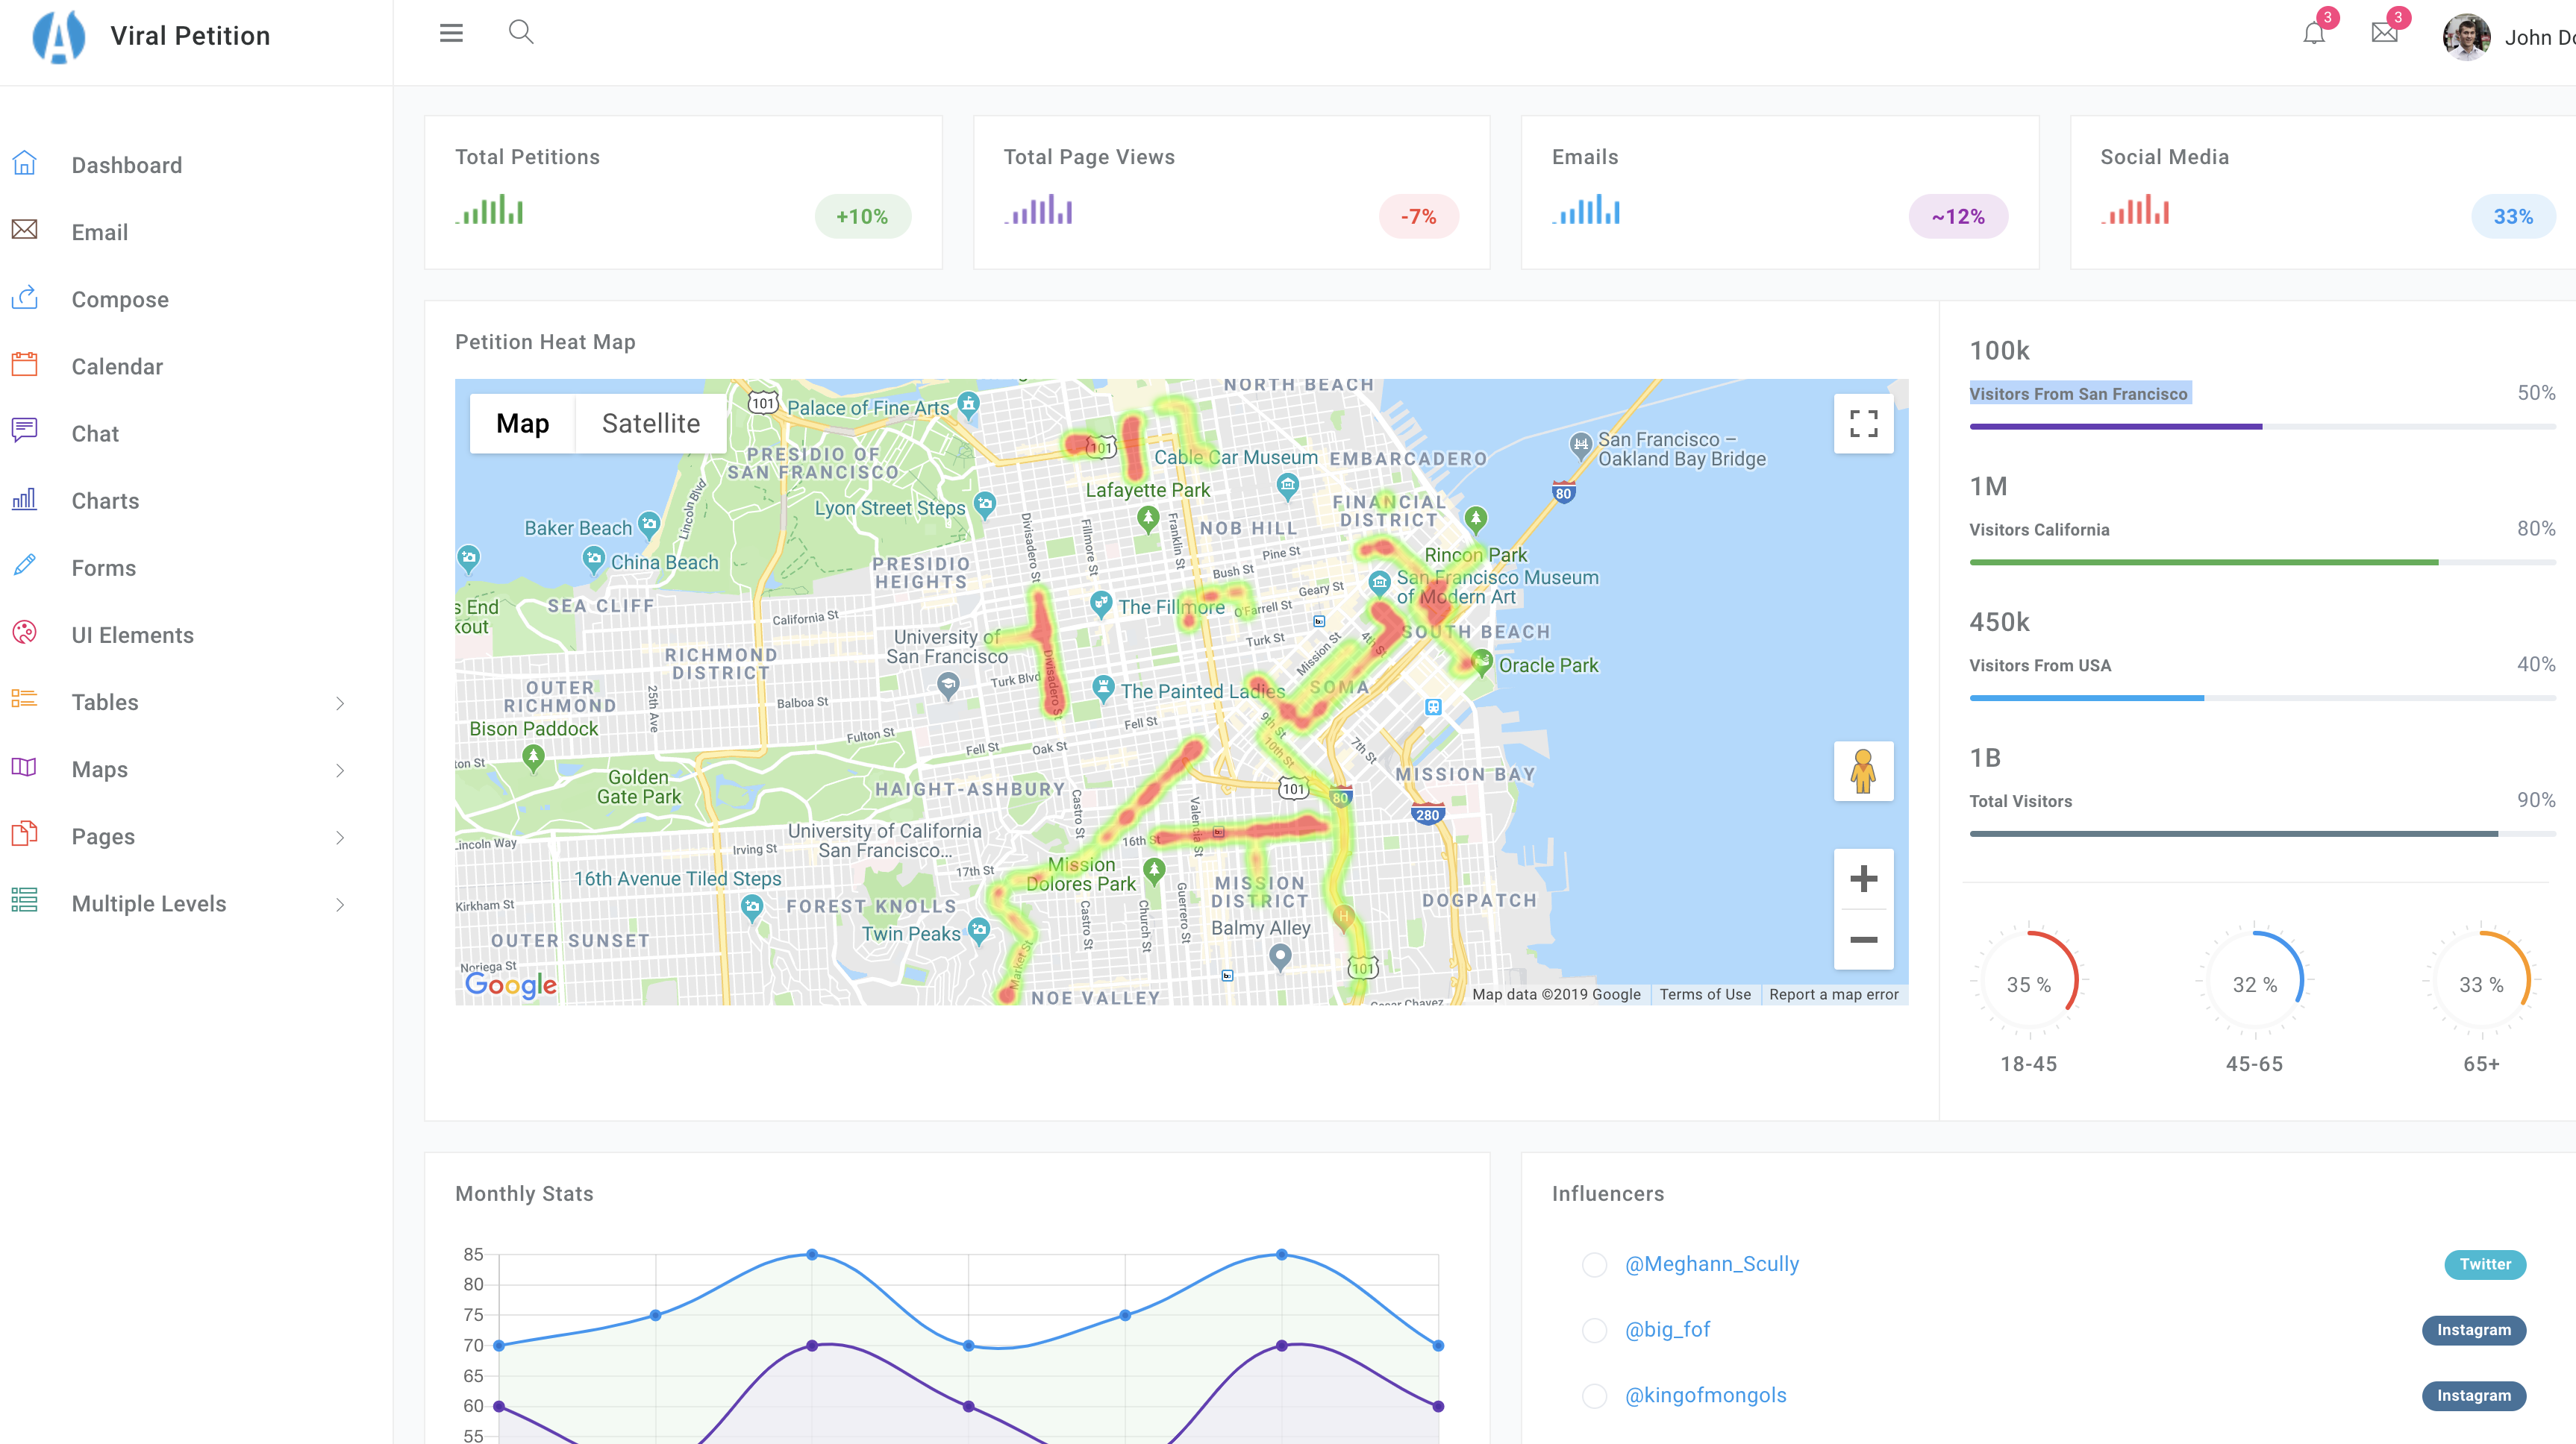This screenshot has width=2576, height=1444.
Task: Open the Charts sidebar menu item
Action: tap(105, 500)
